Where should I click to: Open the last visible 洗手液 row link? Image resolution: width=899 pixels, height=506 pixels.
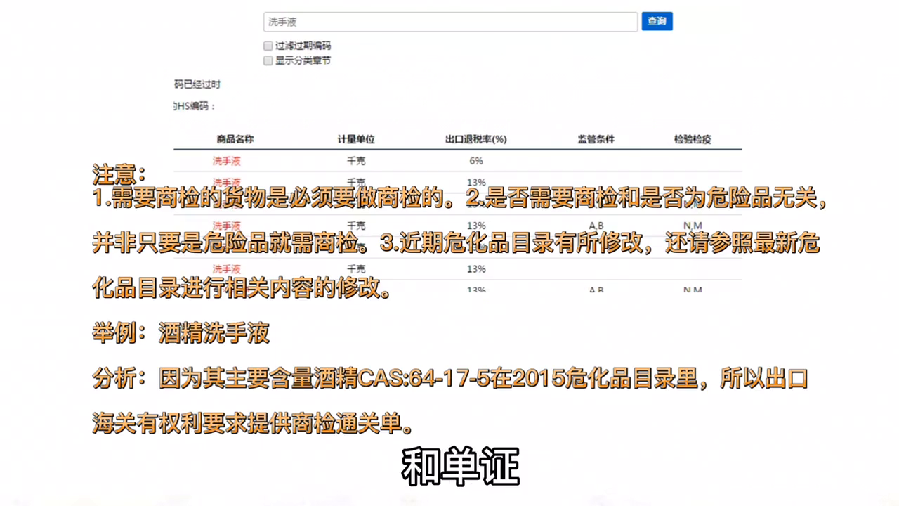[226, 268]
